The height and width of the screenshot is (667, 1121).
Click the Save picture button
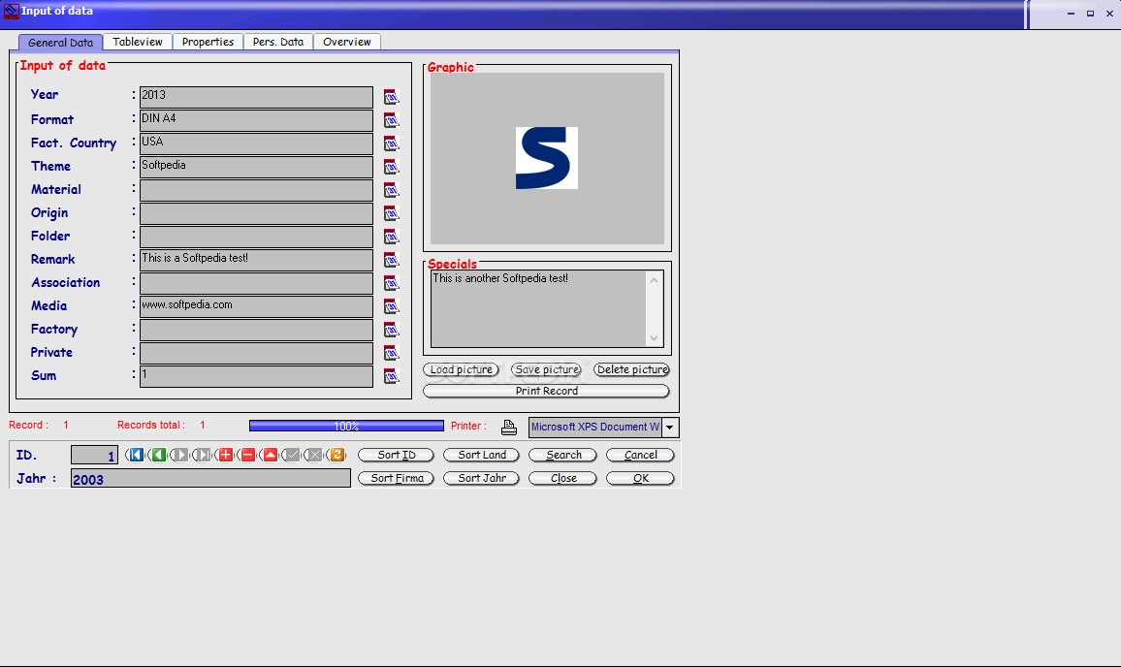547,369
